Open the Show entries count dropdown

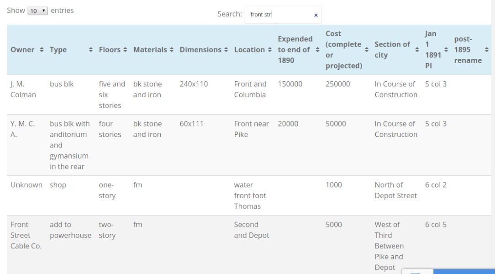pyautogui.click(x=37, y=11)
